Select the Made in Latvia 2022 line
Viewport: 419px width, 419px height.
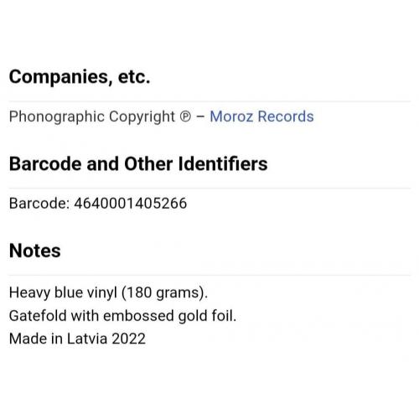77,339
